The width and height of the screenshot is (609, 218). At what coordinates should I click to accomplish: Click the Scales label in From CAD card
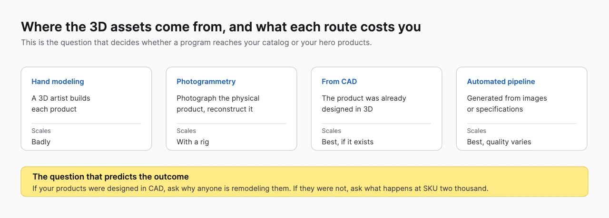pos(331,131)
